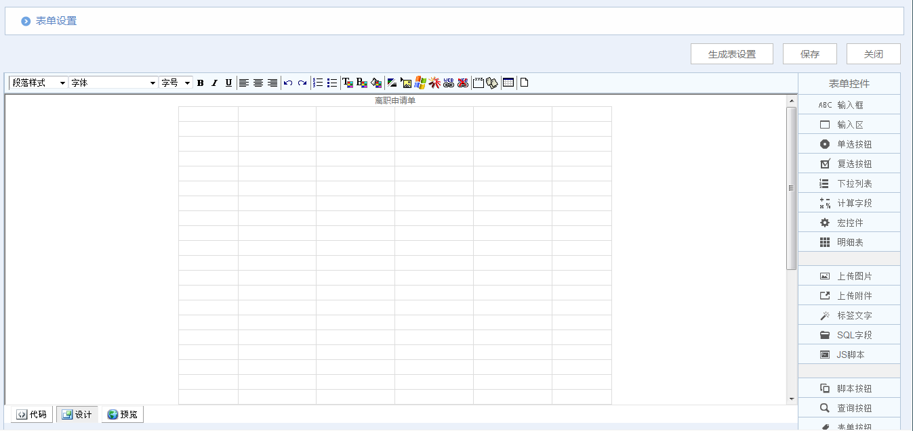Open the 字号 font size dropdown
Screen dimensions: 913x431
click(x=176, y=83)
